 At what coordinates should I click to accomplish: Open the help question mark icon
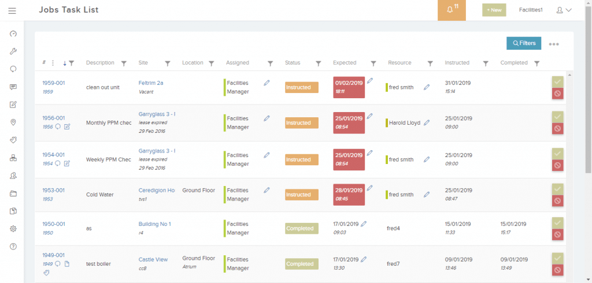tap(13, 247)
